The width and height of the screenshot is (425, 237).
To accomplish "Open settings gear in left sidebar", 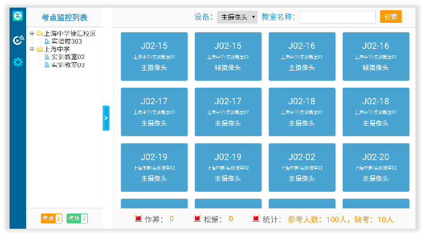I will (18, 62).
